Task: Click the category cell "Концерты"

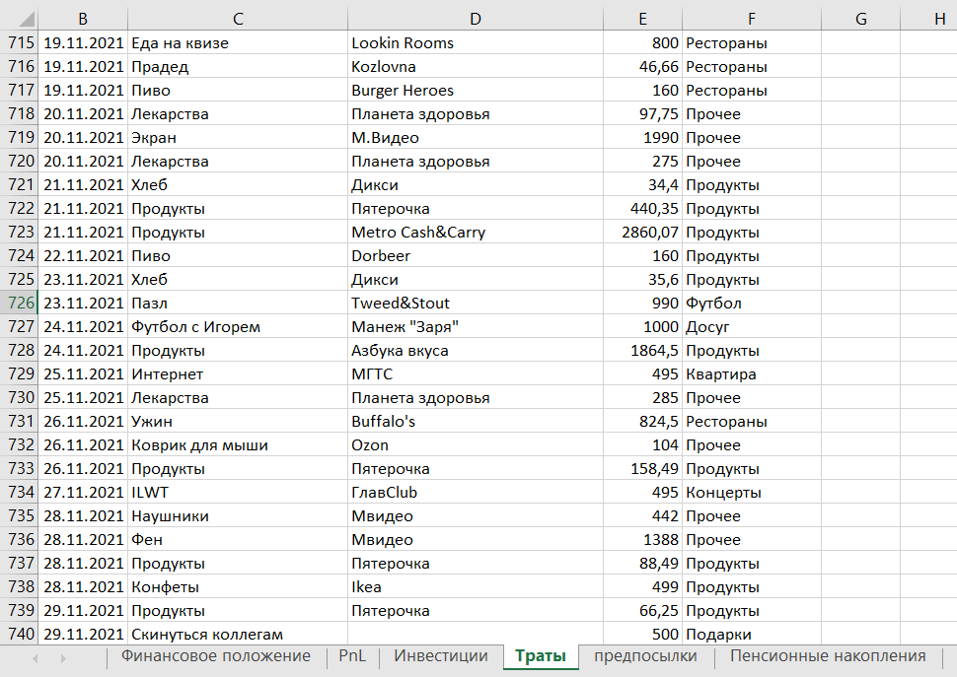Action: pyautogui.click(x=752, y=493)
